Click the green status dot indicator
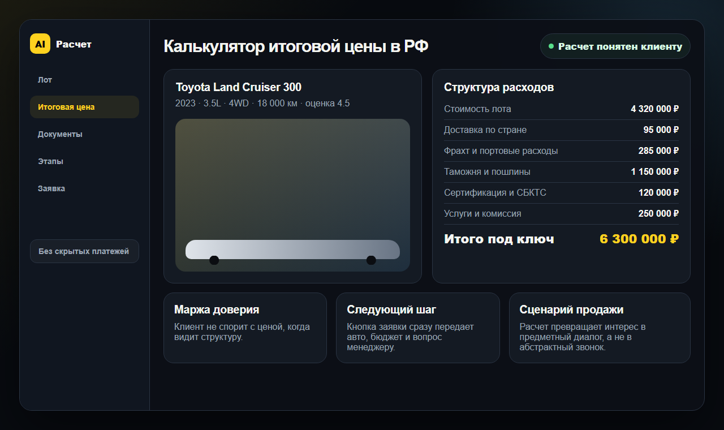Viewport: 724px width, 430px height. tap(551, 46)
